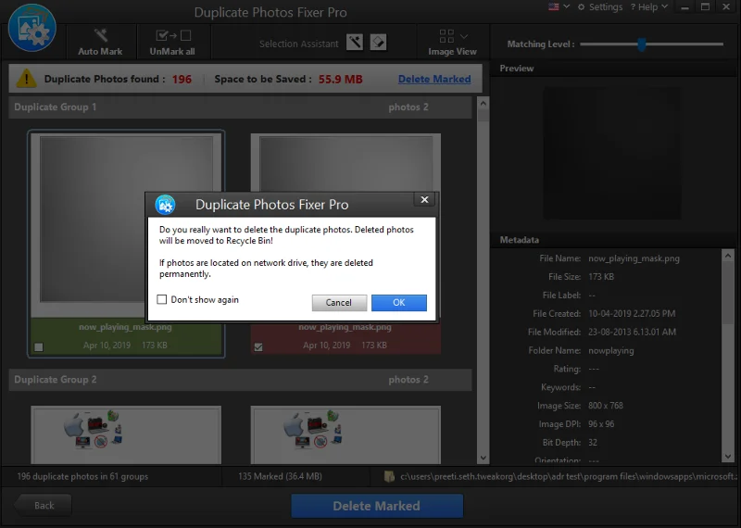
Task: Click the Selection Assistant eraser icon
Action: click(x=378, y=43)
